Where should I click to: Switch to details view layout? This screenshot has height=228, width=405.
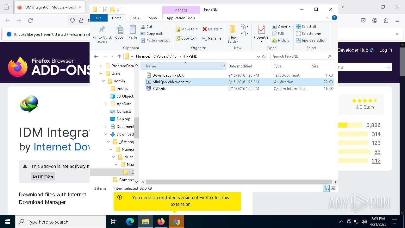[326, 188]
